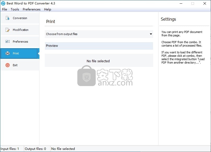Click the red Exit power icon
Screen dimensions: 211x152
tap(8, 65)
